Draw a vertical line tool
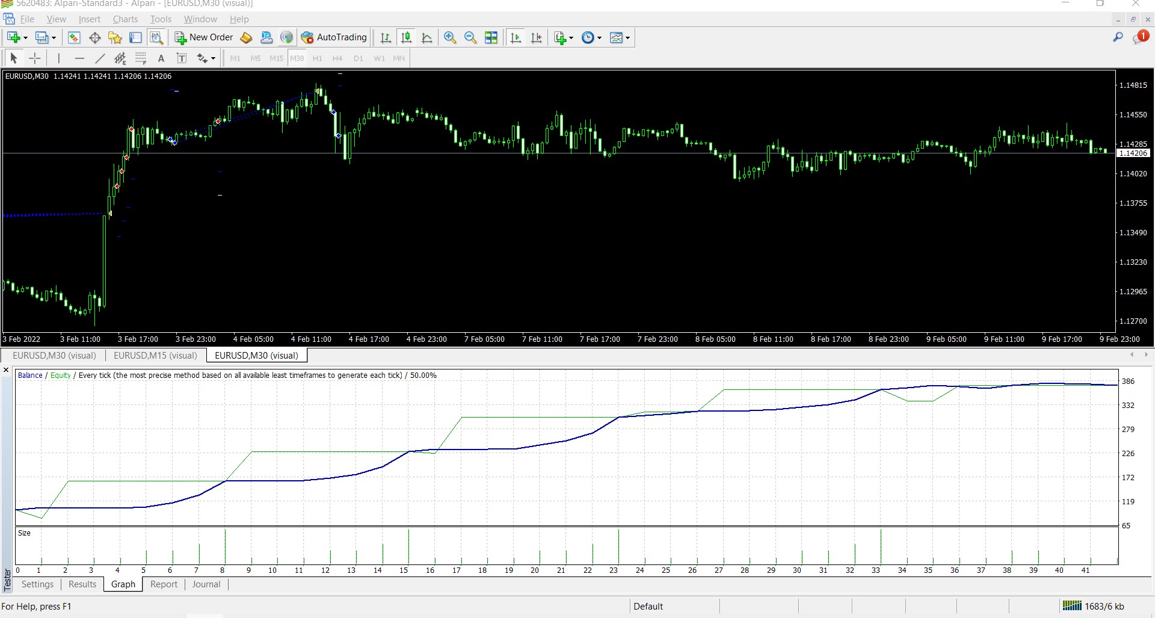The width and height of the screenshot is (1155, 618). pyautogui.click(x=58, y=58)
